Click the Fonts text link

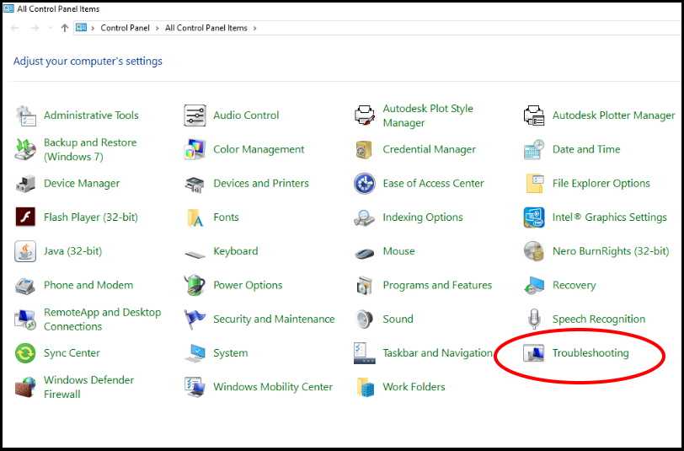[226, 217]
